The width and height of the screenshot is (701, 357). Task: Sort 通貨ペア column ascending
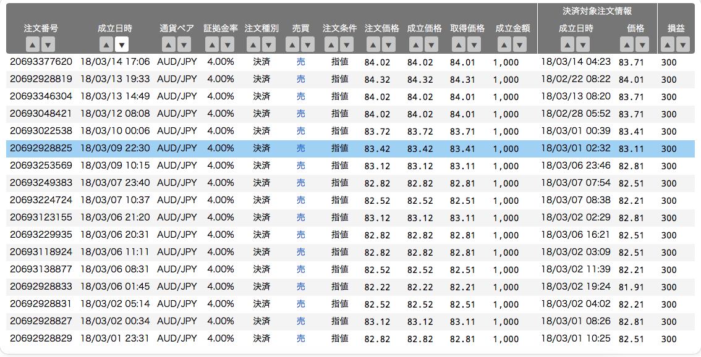pyautogui.click(x=169, y=44)
